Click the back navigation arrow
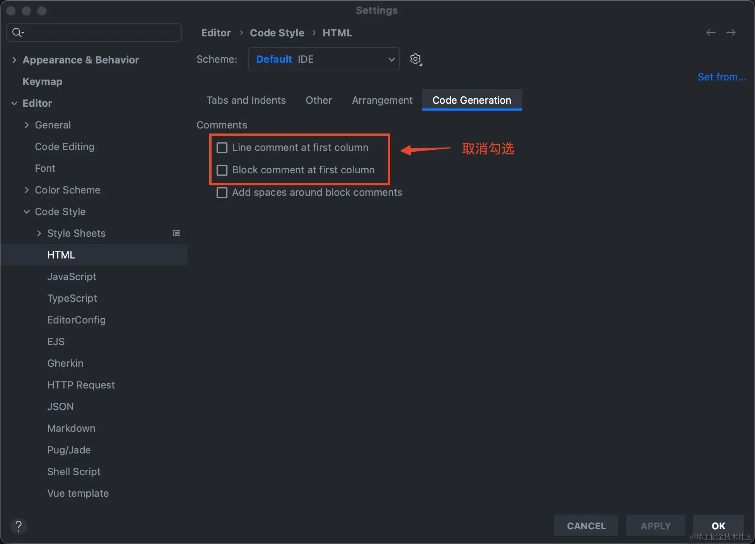This screenshot has width=755, height=544. pyautogui.click(x=711, y=33)
